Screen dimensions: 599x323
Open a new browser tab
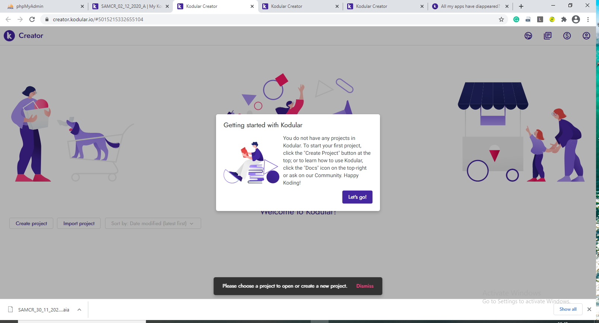pyautogui.click(x=521, y=6)
